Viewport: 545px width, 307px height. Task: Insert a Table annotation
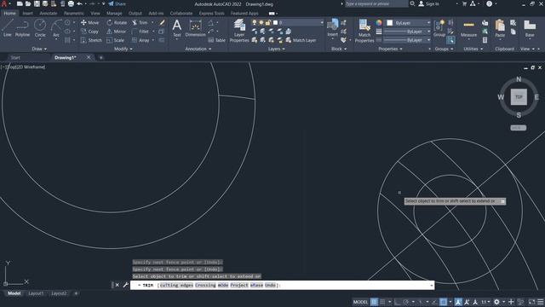pos(217,40)
